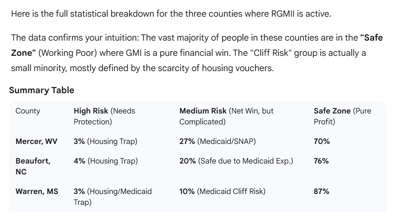393x219 pixels.
Task: Select the 10% (Medicaid Cliff Risk) cell
Action: [x=222, y=191]
